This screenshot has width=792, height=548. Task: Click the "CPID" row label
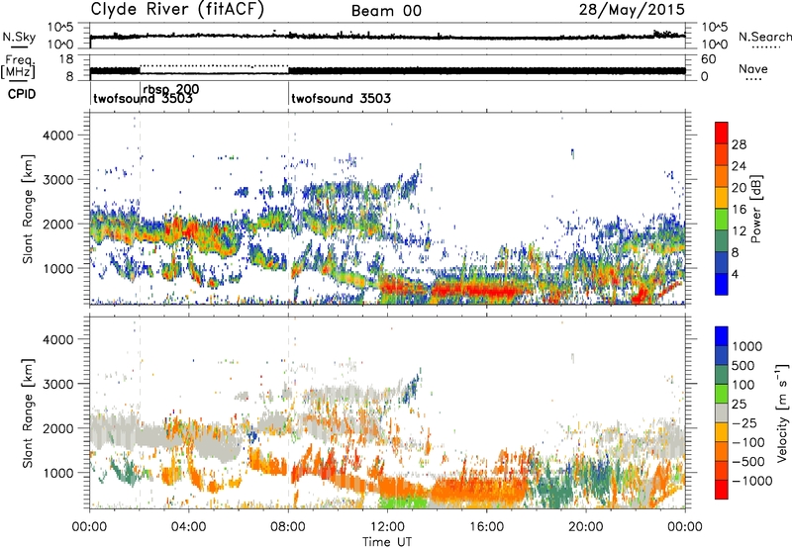[21, 94]
